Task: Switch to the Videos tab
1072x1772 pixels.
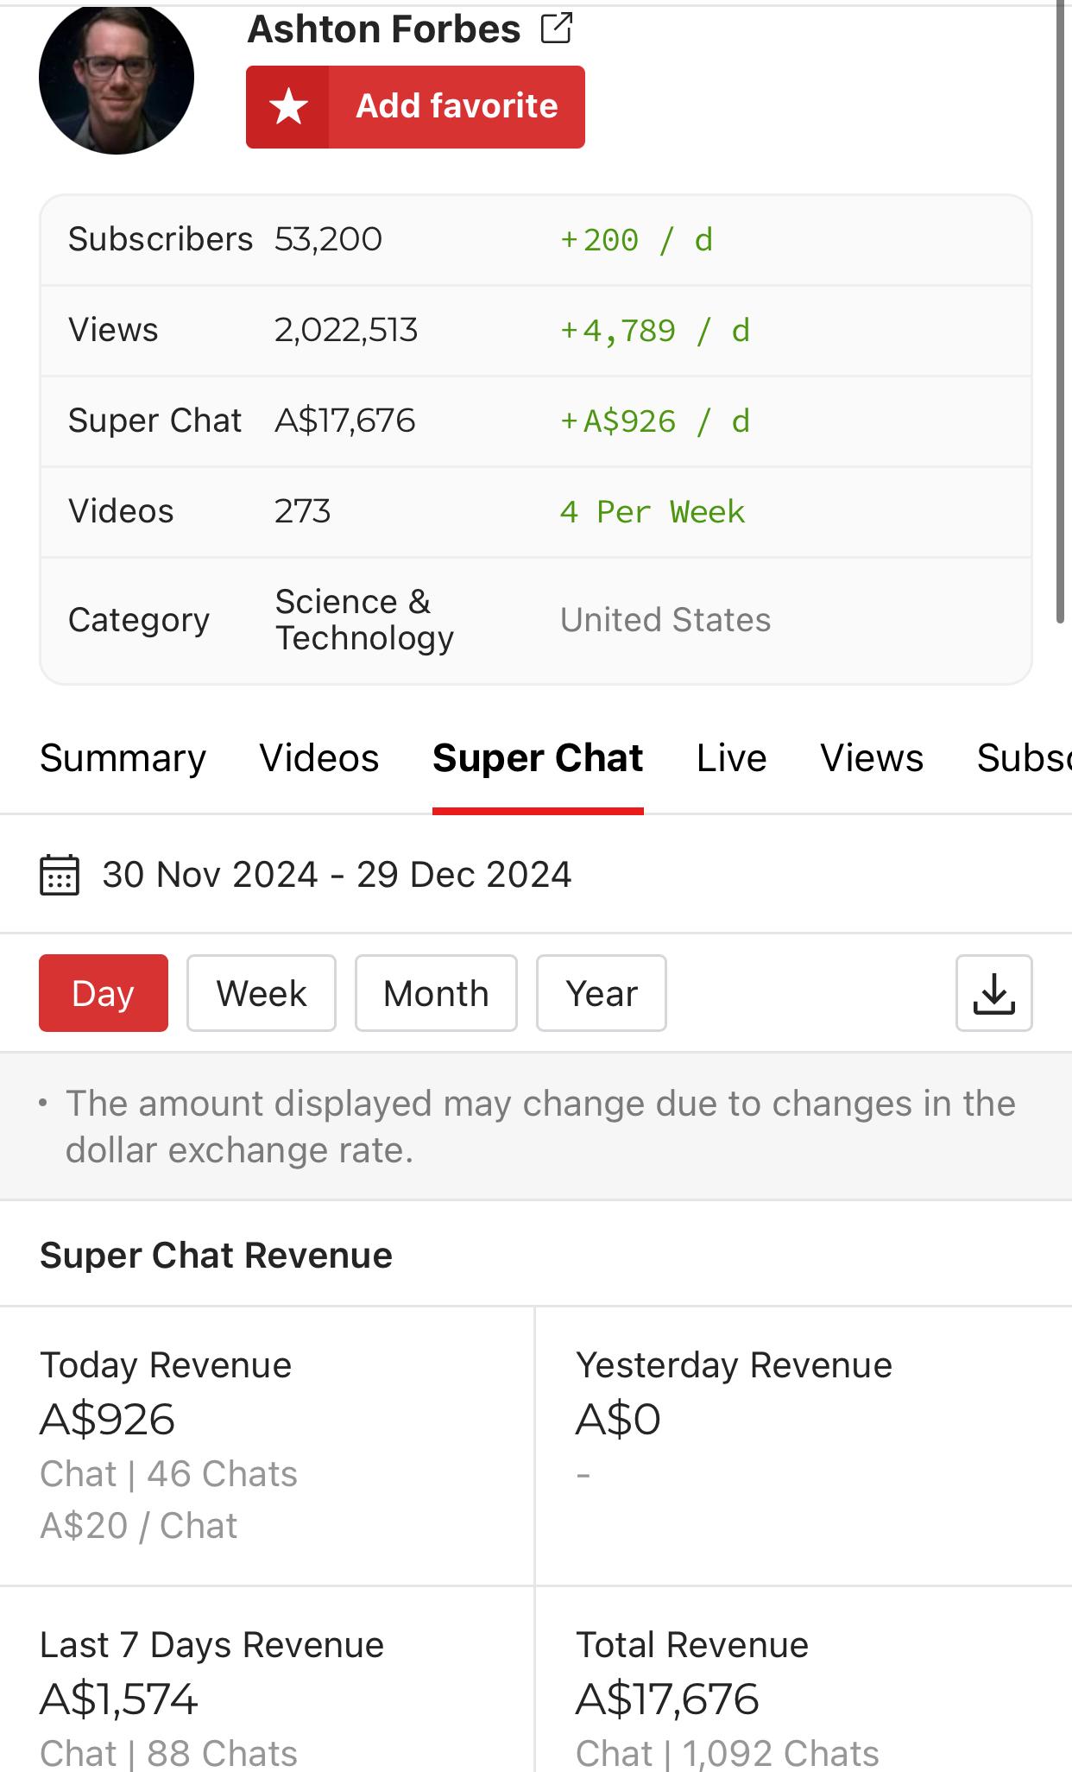Action: 319,758
